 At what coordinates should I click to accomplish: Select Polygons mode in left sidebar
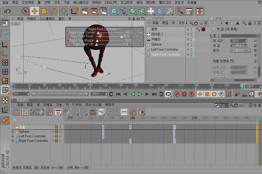click(5, 81)
